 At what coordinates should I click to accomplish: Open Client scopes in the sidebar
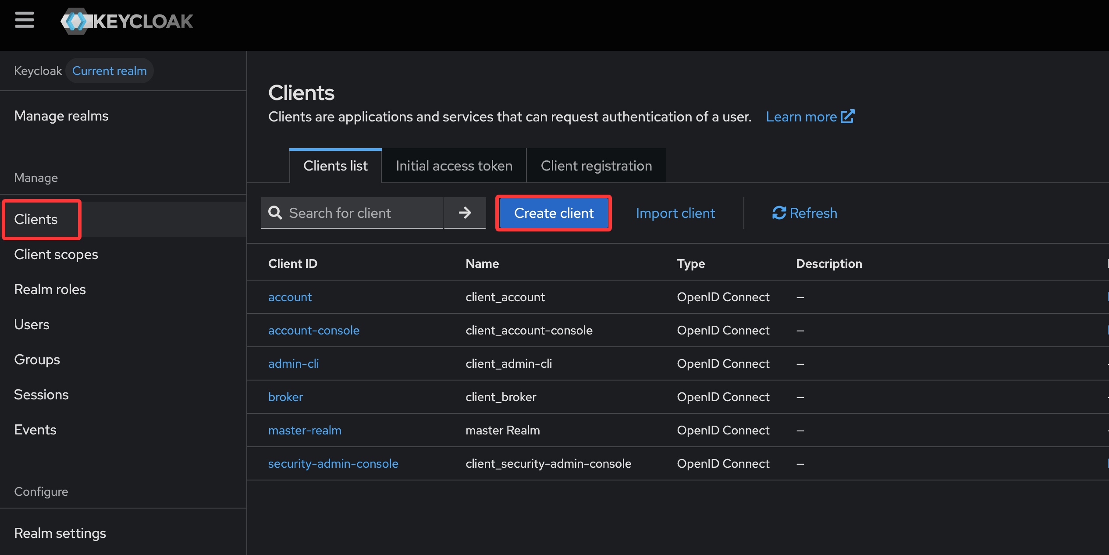pos(56,254)
